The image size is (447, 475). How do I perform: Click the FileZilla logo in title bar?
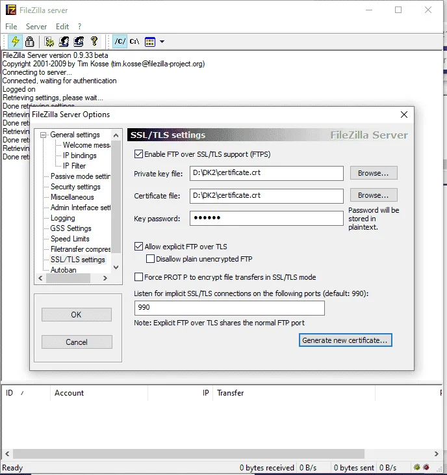[x=11, y=10]
